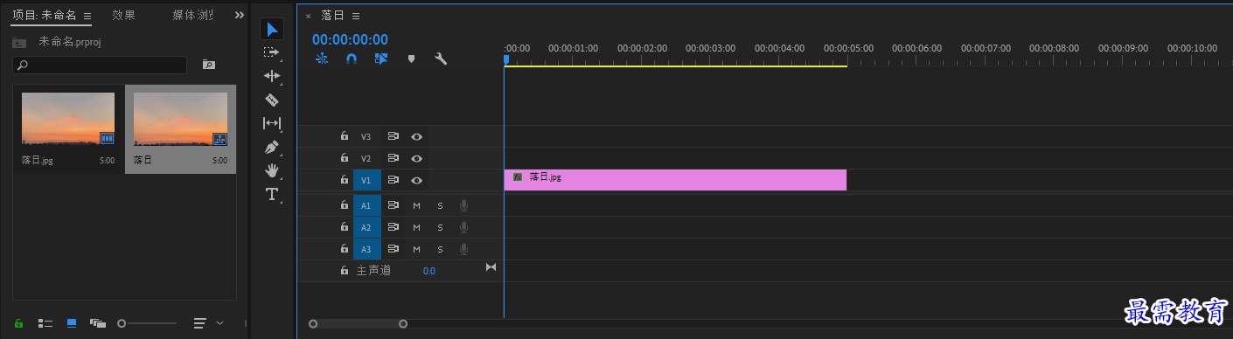The image size is (1233, 339).
Task: Switch project panel to list view
Action: point(45,323)
